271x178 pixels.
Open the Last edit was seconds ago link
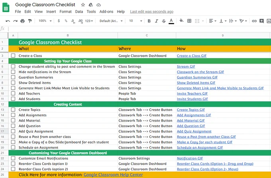(x=151, y=12)
